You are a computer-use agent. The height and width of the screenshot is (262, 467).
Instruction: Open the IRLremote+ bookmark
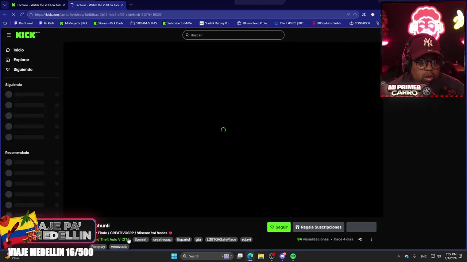[253, 23]
